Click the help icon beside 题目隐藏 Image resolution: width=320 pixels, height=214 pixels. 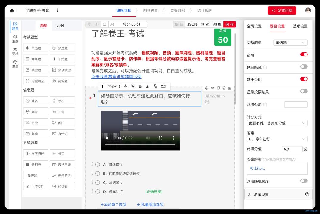[x=265, y=67]
